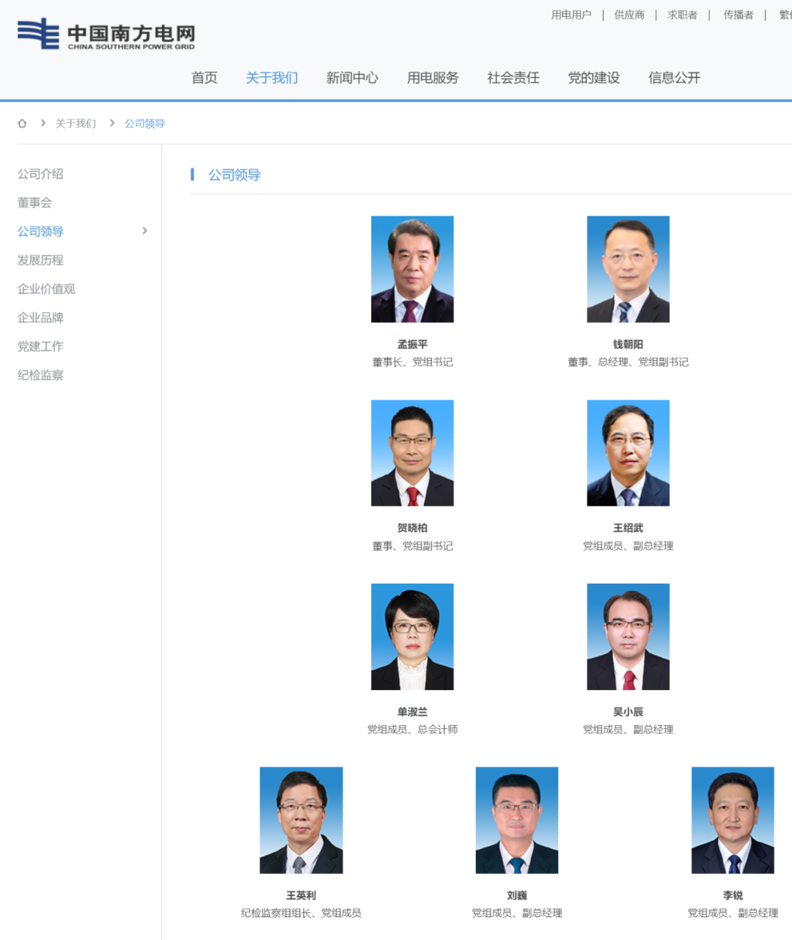This screenshot has height=940, width=792.
Task: Open the 用电服务 section
Action: click(x=432, y=78)
